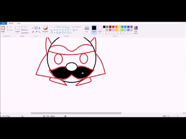Viewport: 186px width, 139px height.
Task: Open the Brushes dropdown
Action: click(x=45, y=29)
